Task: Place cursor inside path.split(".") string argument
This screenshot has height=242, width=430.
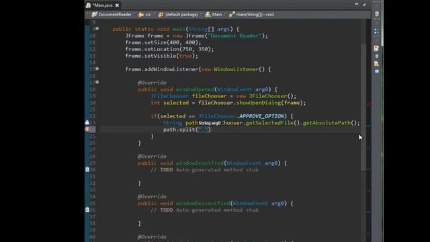Action: [x=203, y=130]
